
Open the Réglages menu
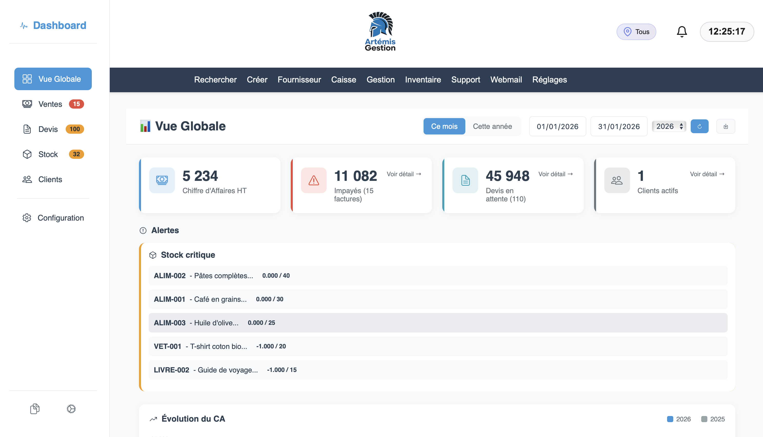click(x=550, y=80)
